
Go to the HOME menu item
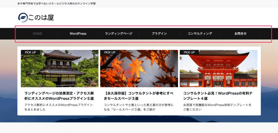coord(37,34)
